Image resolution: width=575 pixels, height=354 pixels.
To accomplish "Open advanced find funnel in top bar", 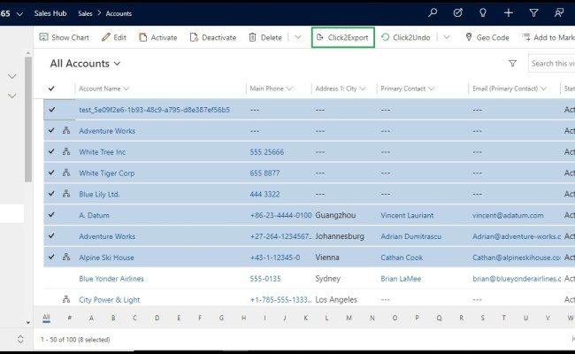I will [x=534, y=13].
